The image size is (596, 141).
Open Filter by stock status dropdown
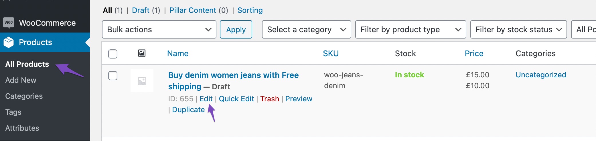[519, 29]
